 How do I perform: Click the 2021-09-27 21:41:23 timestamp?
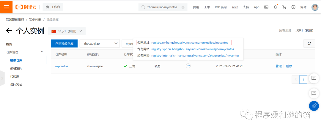click(229, 66)
